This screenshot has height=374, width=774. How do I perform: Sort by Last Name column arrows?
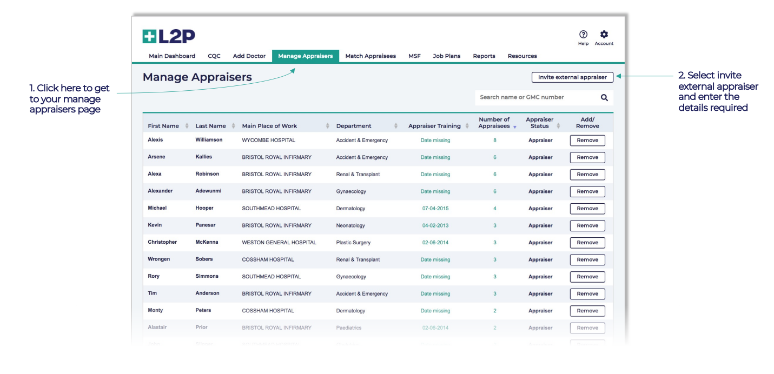click(234, 126)
